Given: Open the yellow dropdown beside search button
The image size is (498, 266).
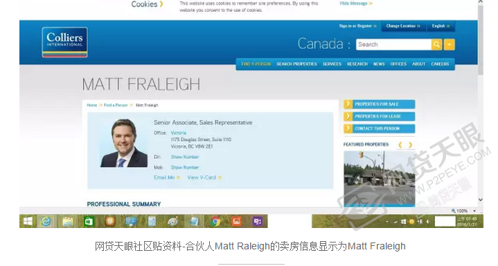Looking at the screenshot, I should pyautogui.click(x=449, y=45).
